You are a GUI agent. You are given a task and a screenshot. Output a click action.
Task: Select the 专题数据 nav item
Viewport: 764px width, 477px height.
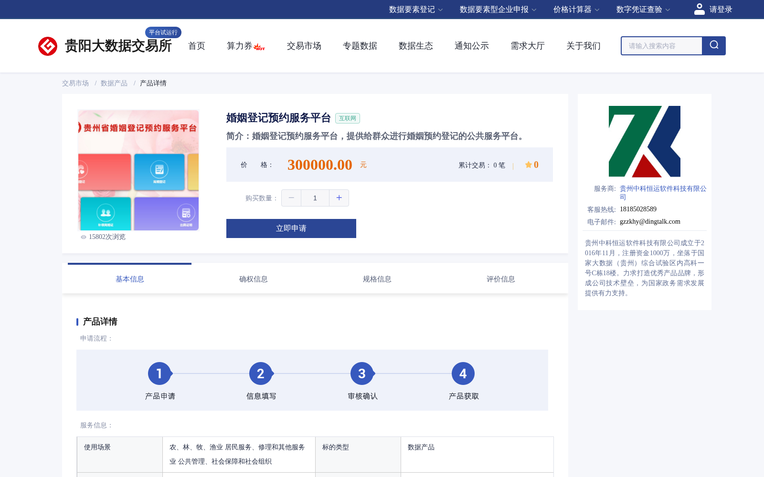pos(360,46)
